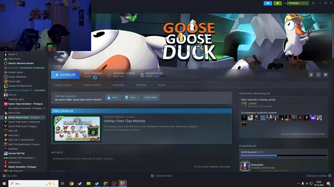The image size is (334, 187).
Task: Click the Flashing Lights game icon
Action: click(x=6, y=99)
